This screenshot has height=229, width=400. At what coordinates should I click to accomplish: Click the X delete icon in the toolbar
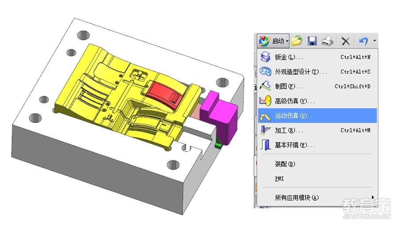click(346, 41)
